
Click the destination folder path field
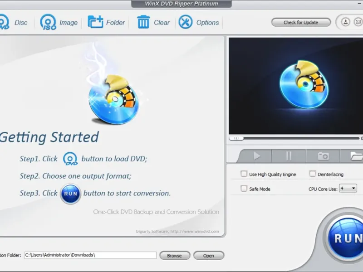90,255
